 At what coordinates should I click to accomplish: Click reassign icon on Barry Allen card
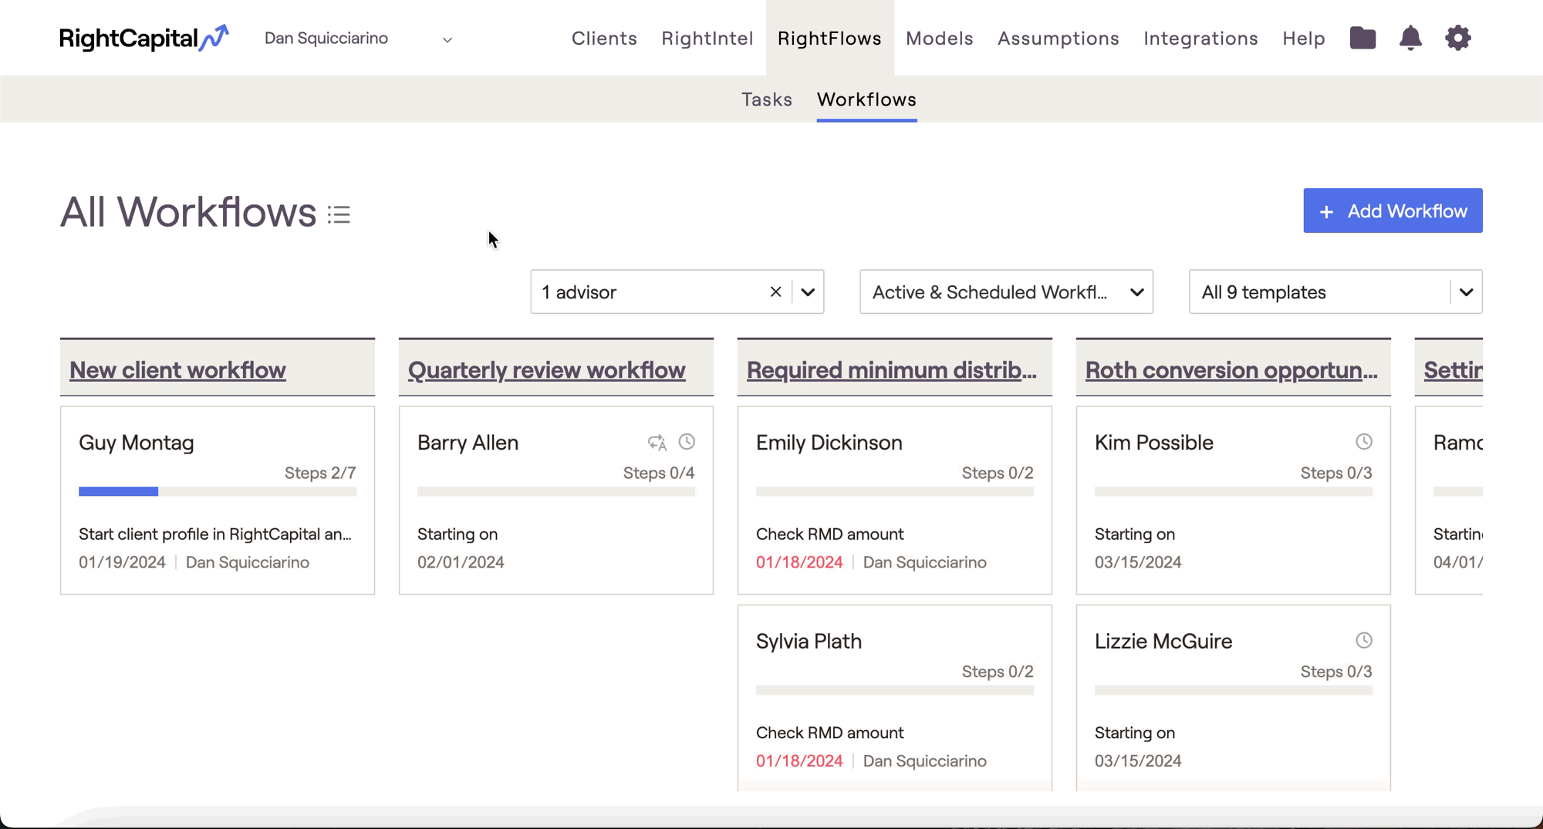[657, 443]
